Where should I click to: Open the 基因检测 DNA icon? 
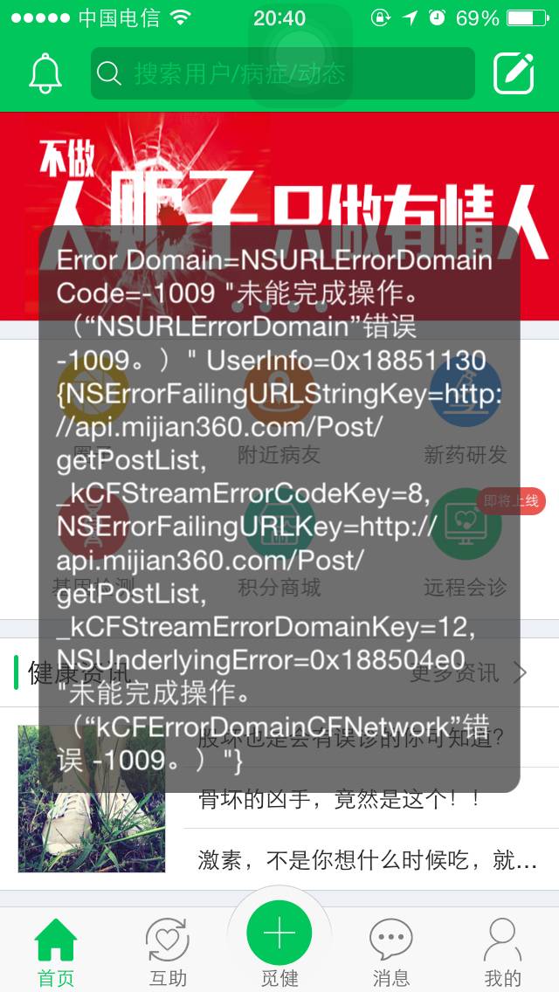pos(93,525)
